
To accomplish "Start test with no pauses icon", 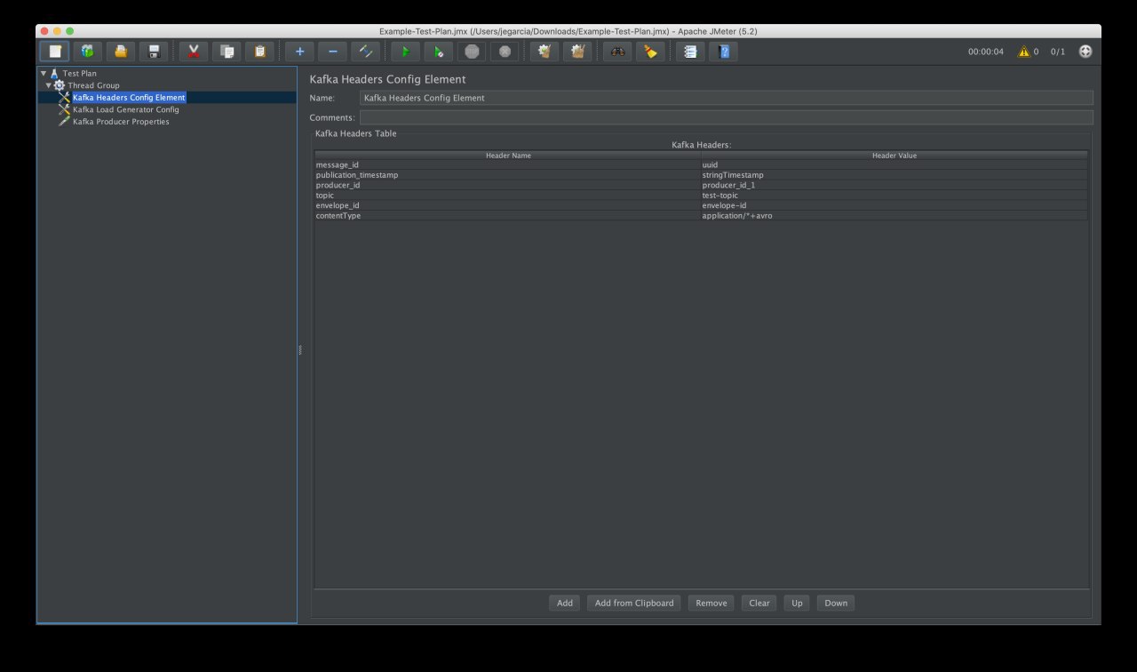I will coord(438,52).
